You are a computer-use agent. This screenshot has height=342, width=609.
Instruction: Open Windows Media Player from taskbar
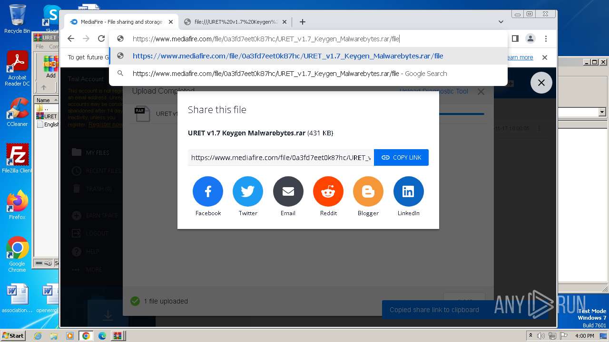(x=70, y=336)
